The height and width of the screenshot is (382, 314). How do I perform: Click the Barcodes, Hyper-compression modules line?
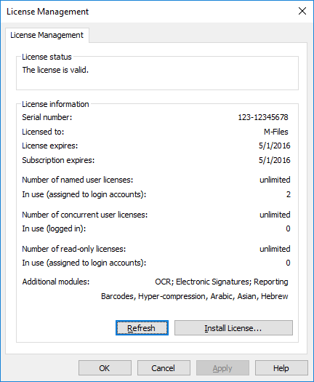pos(195,296)
